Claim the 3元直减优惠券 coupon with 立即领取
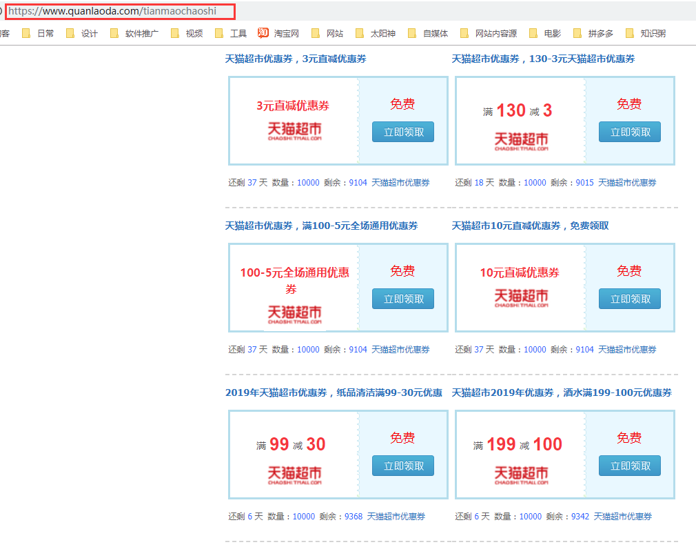The image size is (696, 547). click(x=403, y=132)
